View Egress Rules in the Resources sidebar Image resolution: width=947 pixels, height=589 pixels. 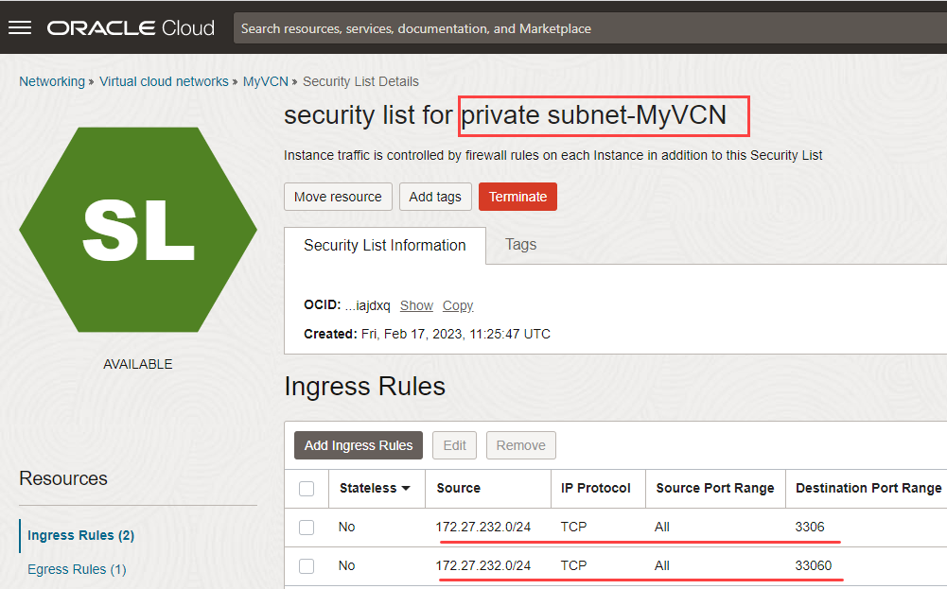pyautogui.click(x=76, y=569)
